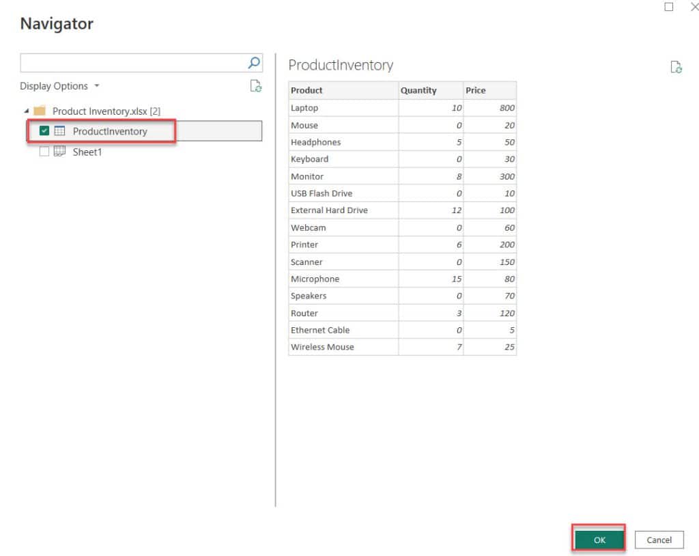Click the External Hard Drive quantity 12 cell
The height and width of the screenshot is (556, 699).
[431, 210]
